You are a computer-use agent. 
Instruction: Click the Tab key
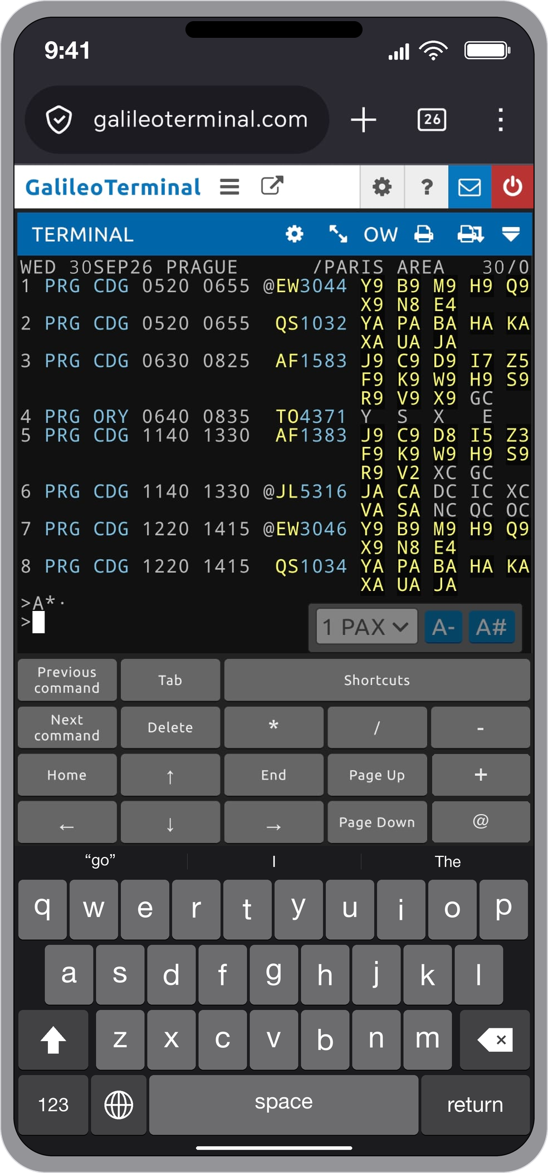point(170,680)
